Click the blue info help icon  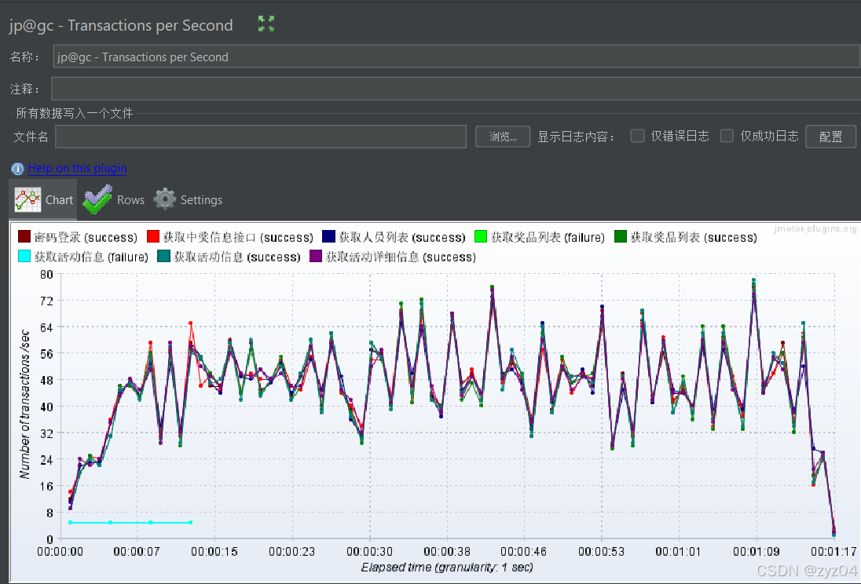click(17, 169)
